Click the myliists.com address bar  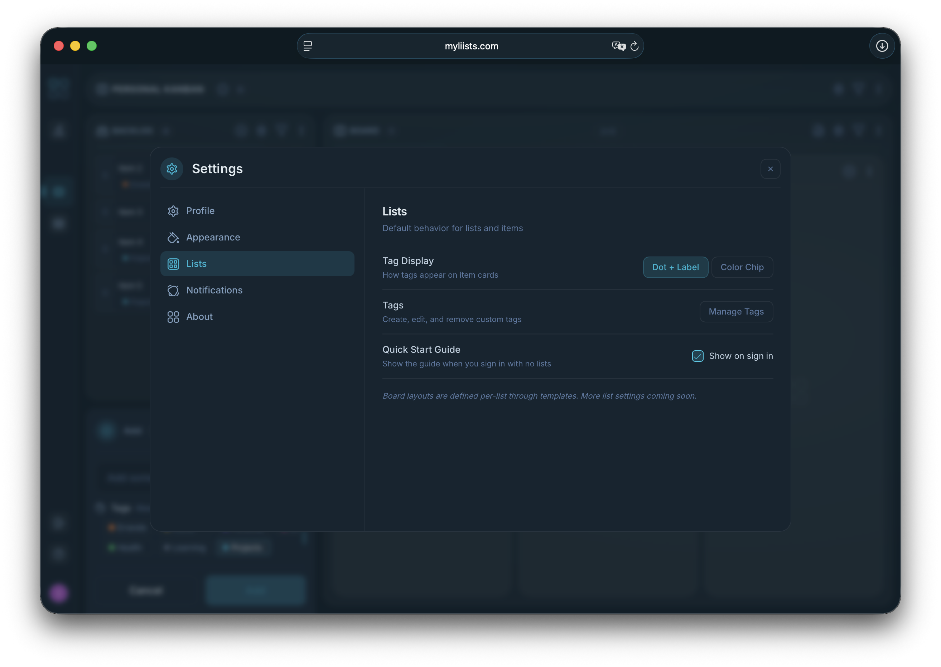click(x=471, y=46)
